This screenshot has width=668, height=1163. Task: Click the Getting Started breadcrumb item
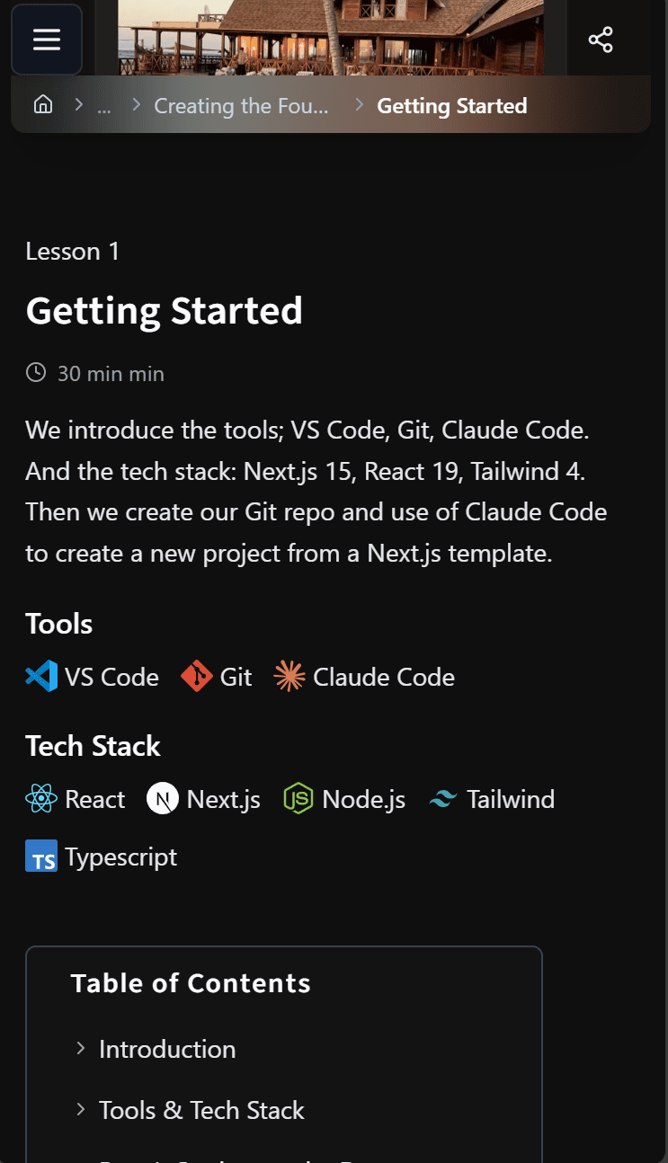point(451,105)
